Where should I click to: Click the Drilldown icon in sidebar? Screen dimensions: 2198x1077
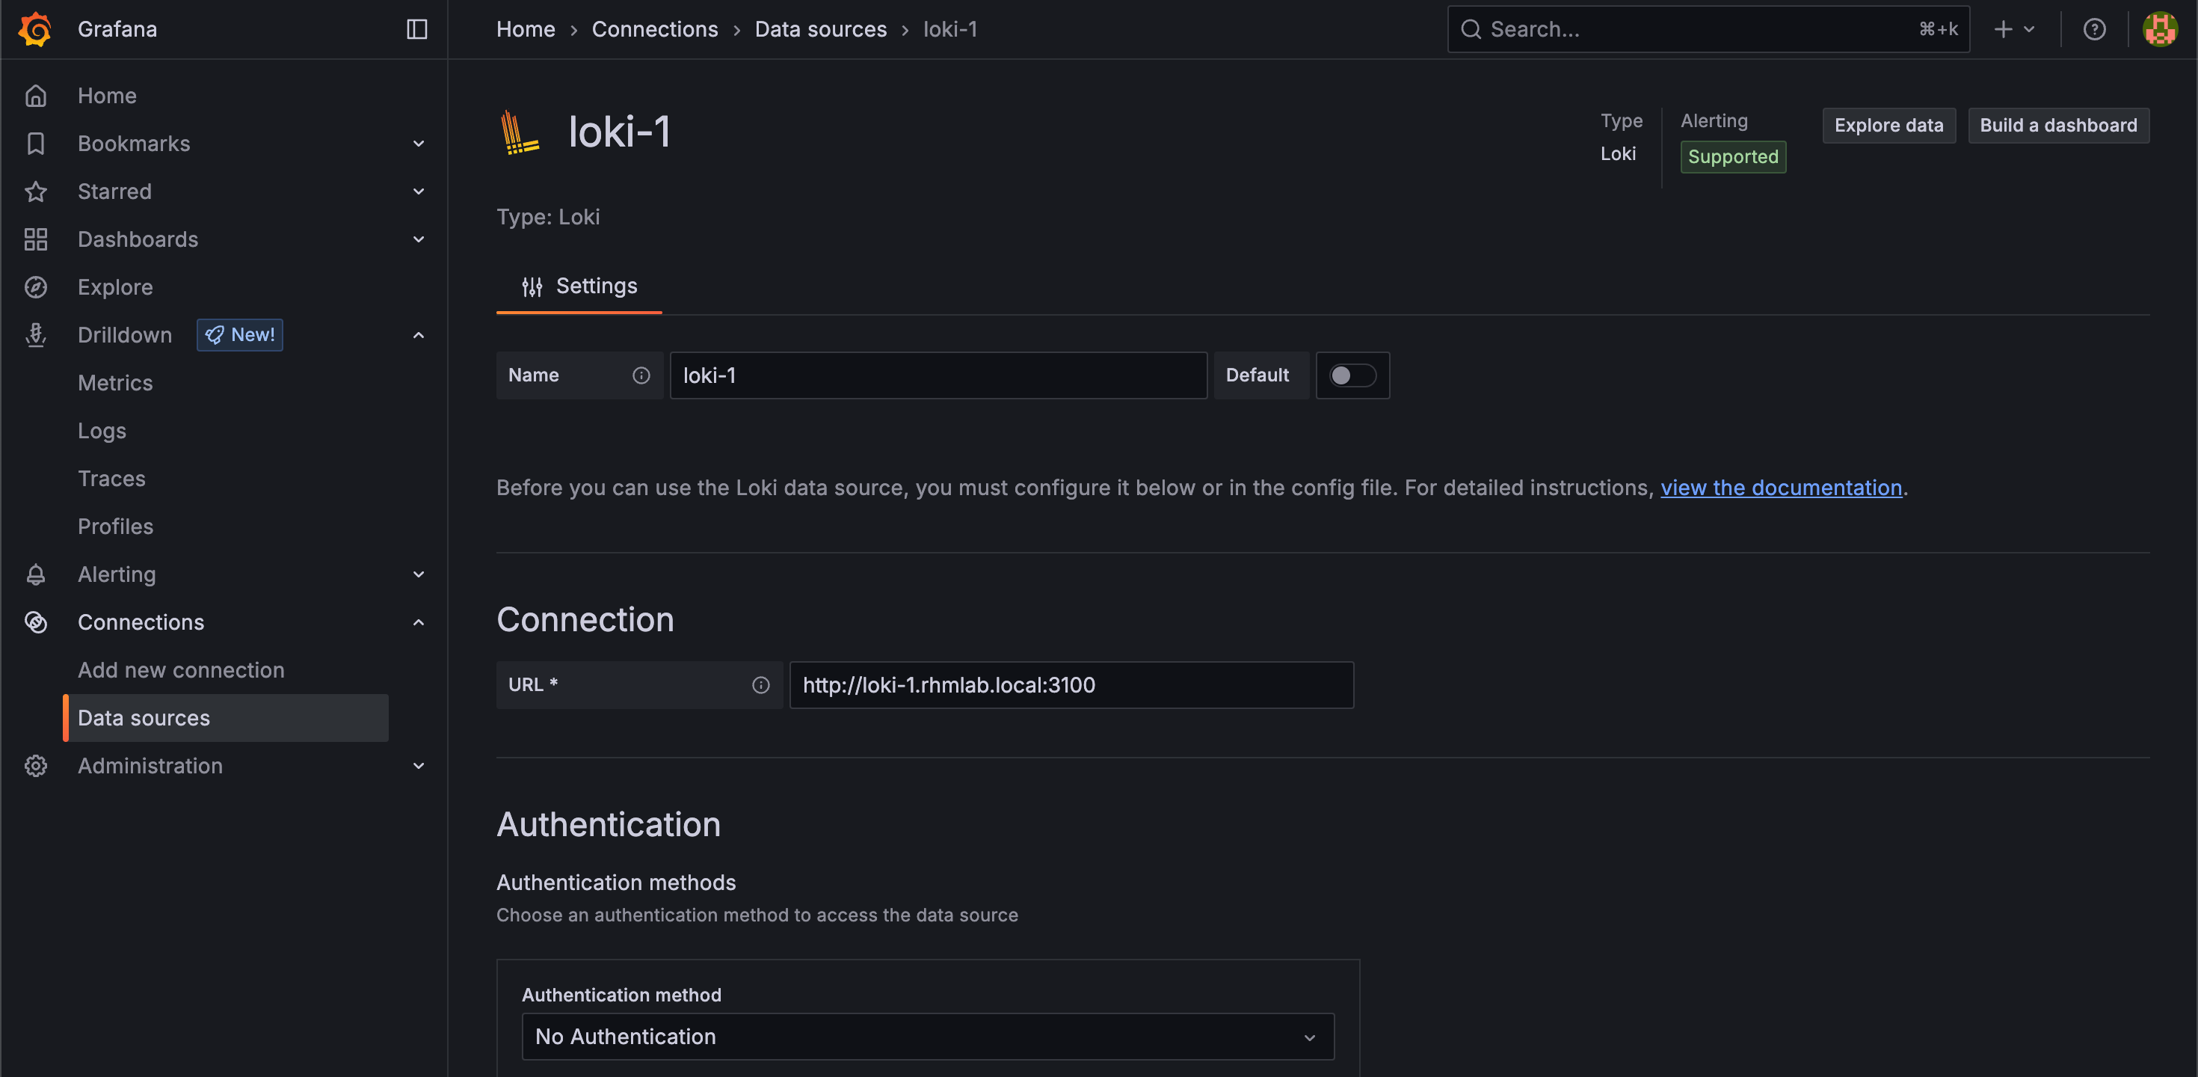pyautogui.click(x=36, y=334)
